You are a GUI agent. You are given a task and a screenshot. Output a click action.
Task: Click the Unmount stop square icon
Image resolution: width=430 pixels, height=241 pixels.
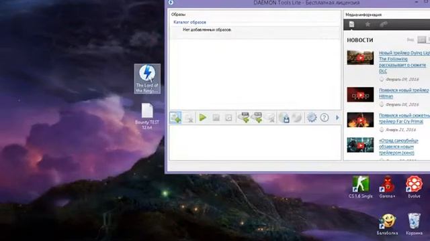[216, 118]
